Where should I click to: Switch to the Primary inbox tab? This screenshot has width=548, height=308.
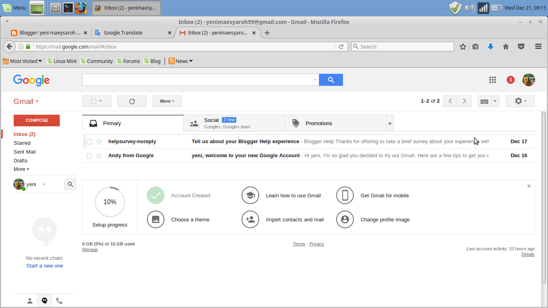(x=133, y=123)
